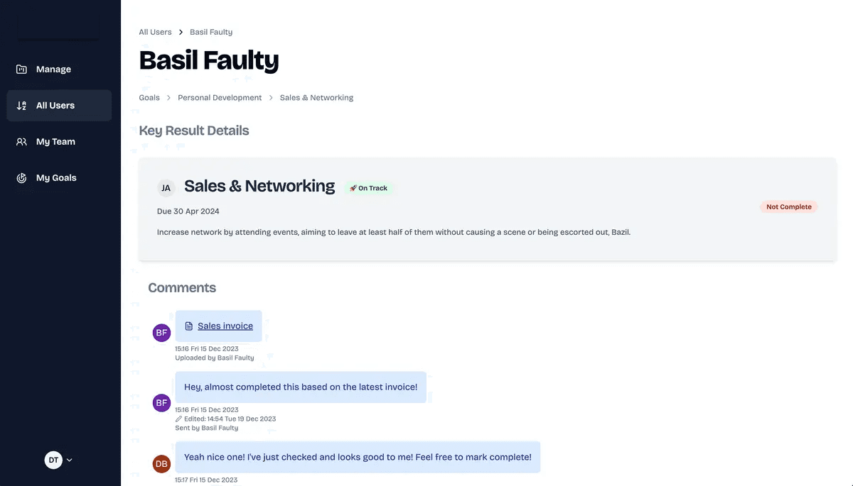Expand the DT account menu chevron
The width and height of the screenshot is (853, 486).
click(68, 459)
